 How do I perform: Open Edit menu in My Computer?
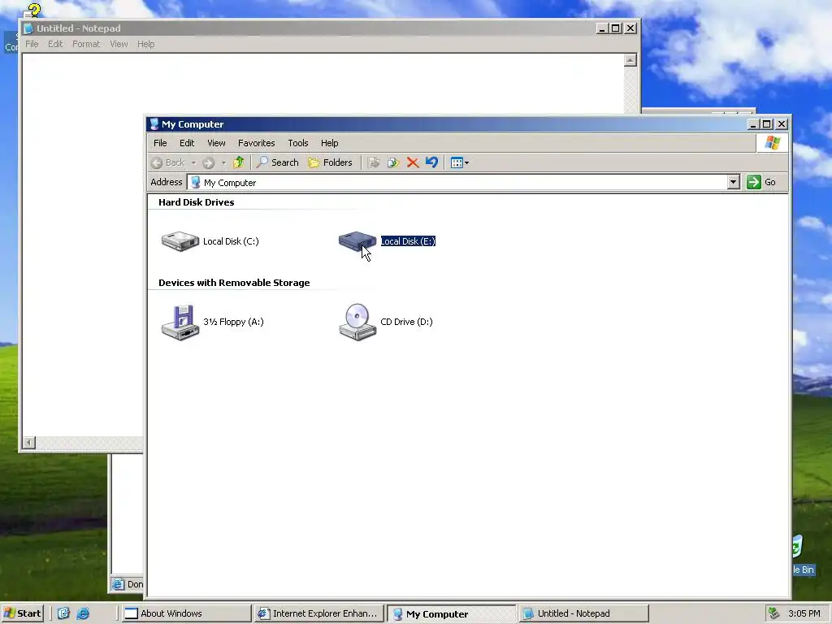pos(187,143)
